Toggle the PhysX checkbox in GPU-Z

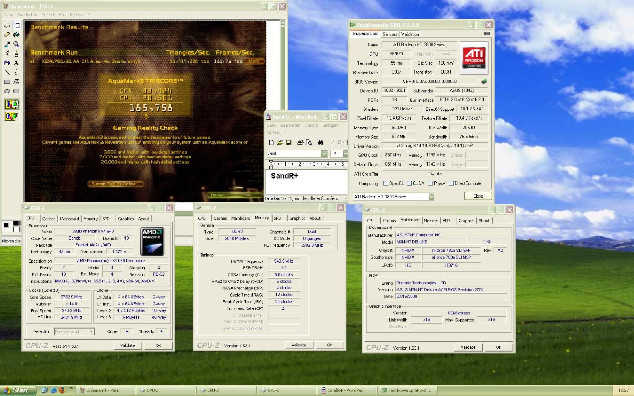pos(430,183)
